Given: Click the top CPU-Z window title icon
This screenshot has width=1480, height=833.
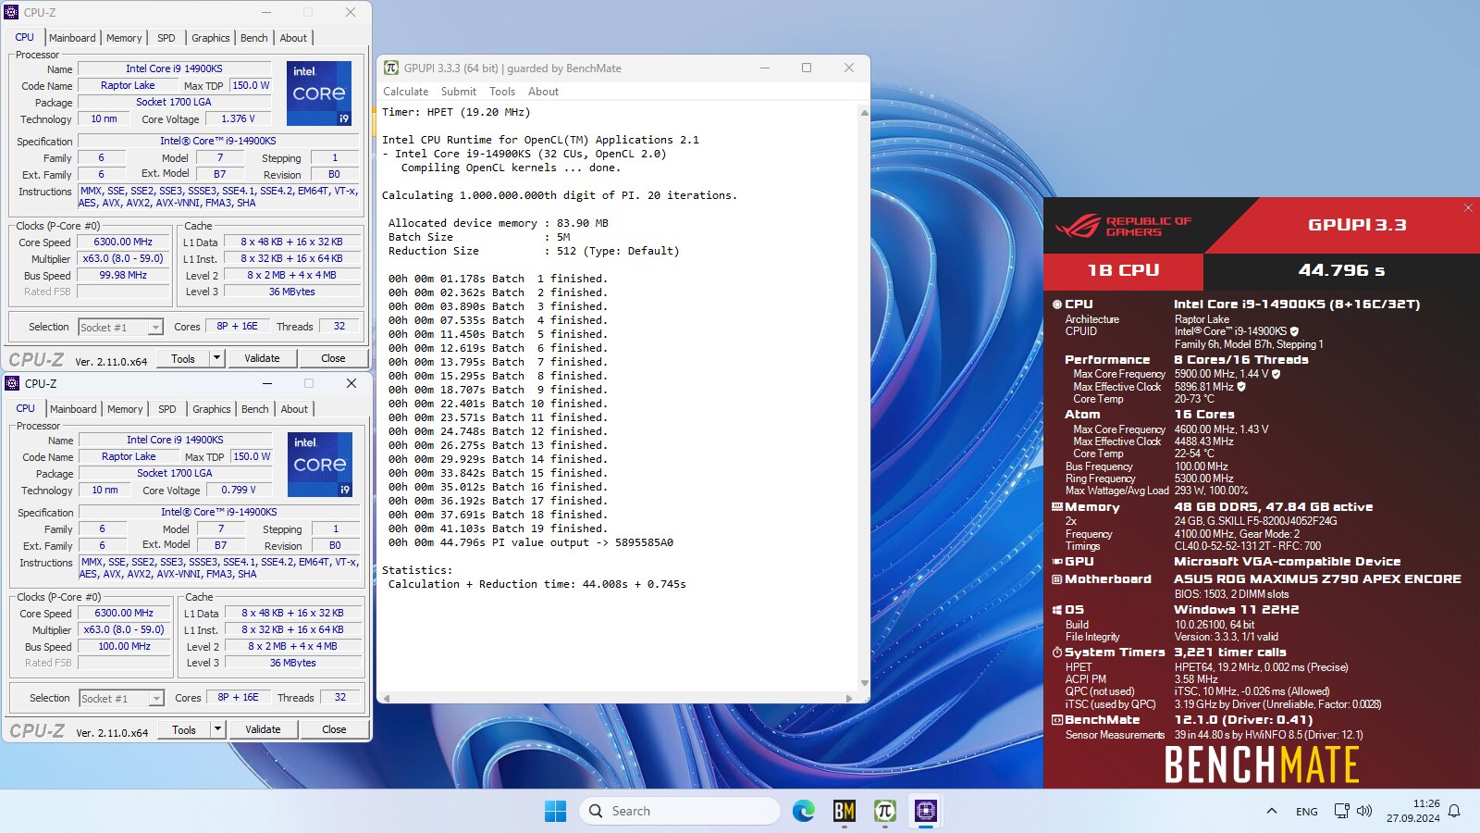Looking at the screenshot, I should (x=11, y=12).
